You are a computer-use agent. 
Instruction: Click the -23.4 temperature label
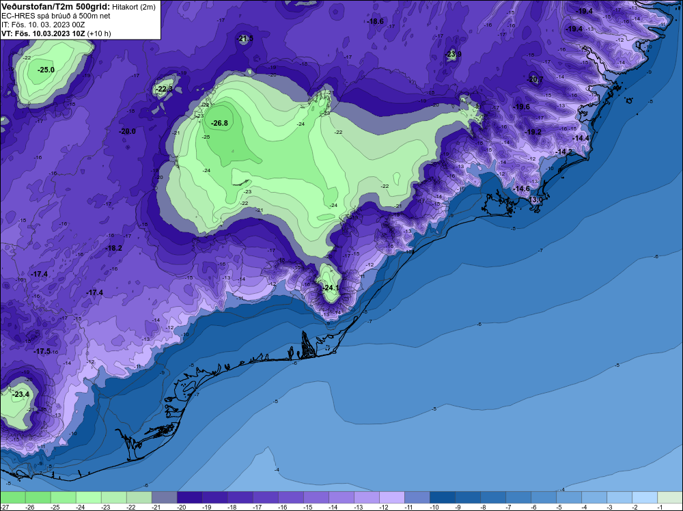(20, 395)
